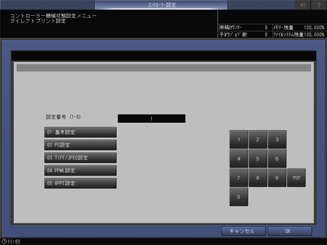The image size is (327, 245).
Task: Click the 原稿カウンター value
Action: coord(266,28)
